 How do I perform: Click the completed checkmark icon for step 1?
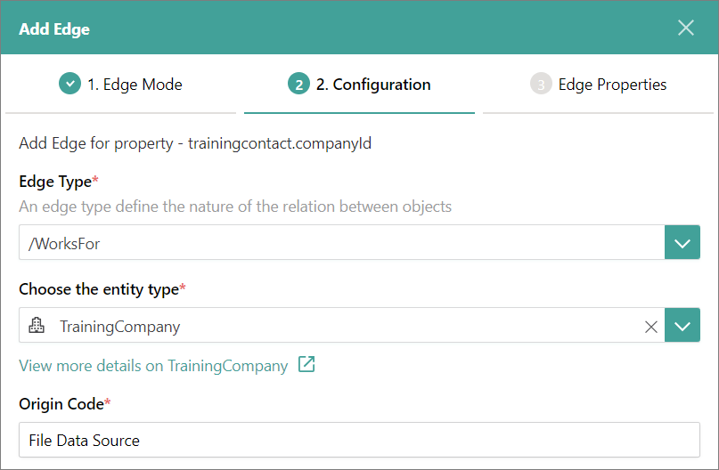[69, 85]
